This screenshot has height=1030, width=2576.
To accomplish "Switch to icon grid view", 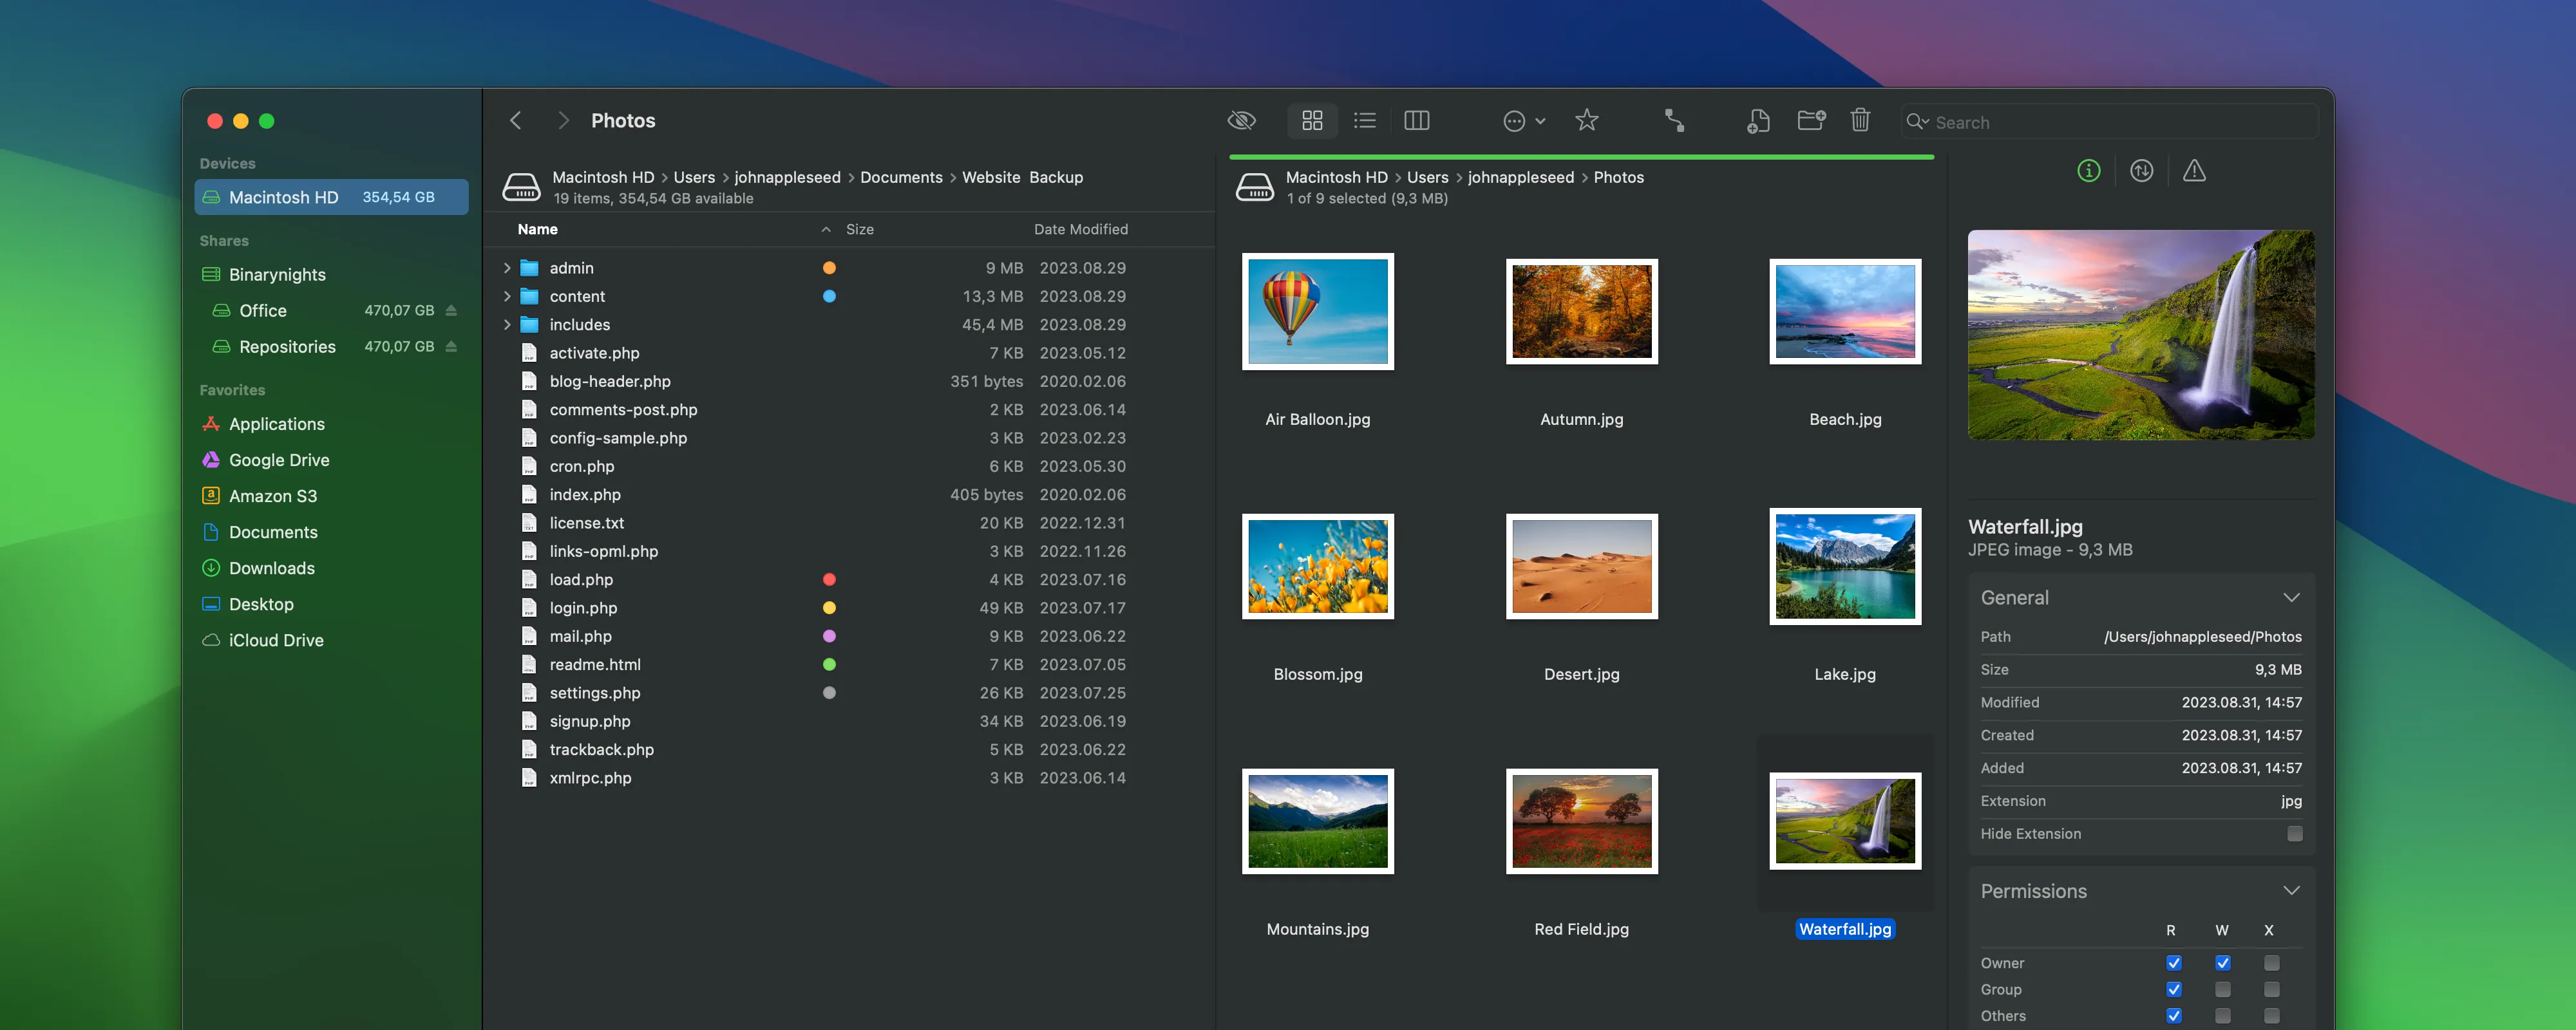I will coord(1312,121).
